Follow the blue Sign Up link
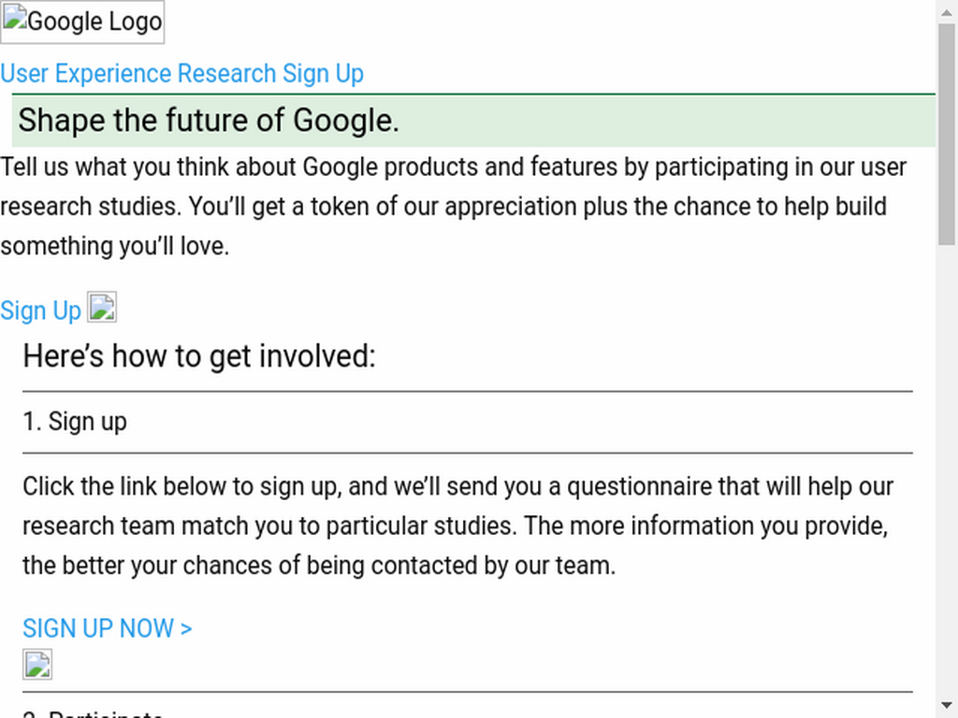 click(41, 310)
